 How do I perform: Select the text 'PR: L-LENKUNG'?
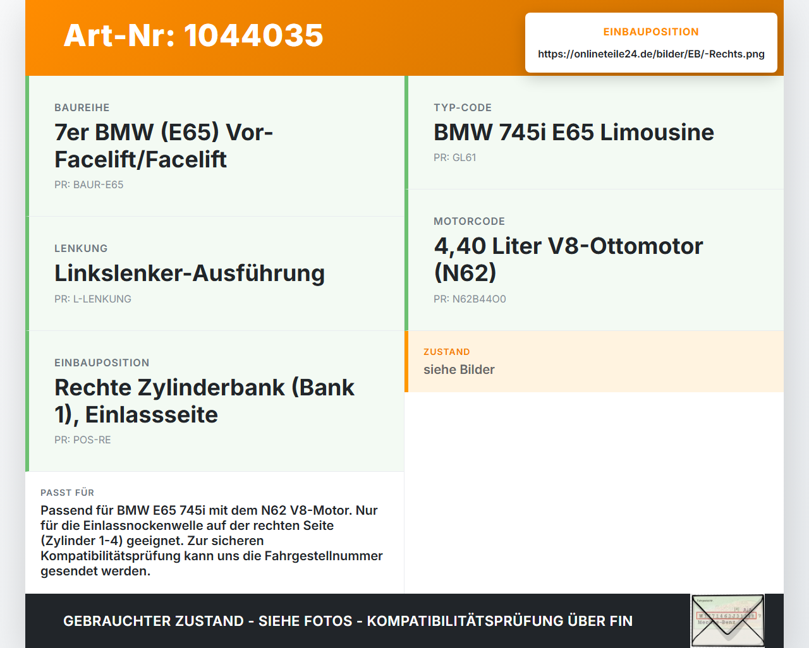(x=93, y=299)
